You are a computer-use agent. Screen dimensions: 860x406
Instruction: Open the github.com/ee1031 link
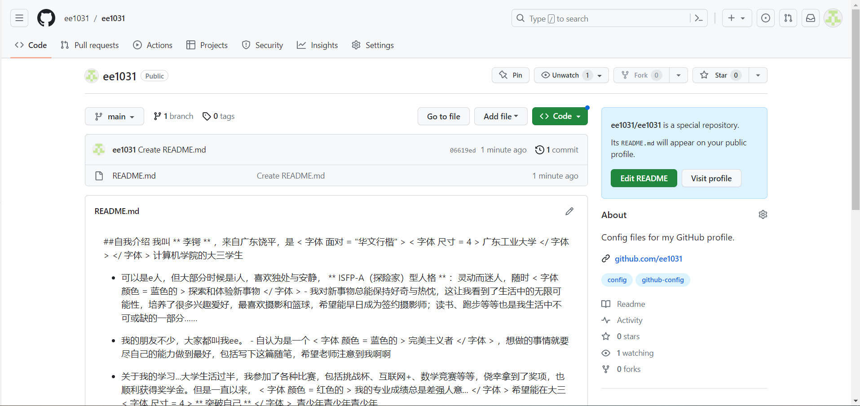click(x=648, y=258)
